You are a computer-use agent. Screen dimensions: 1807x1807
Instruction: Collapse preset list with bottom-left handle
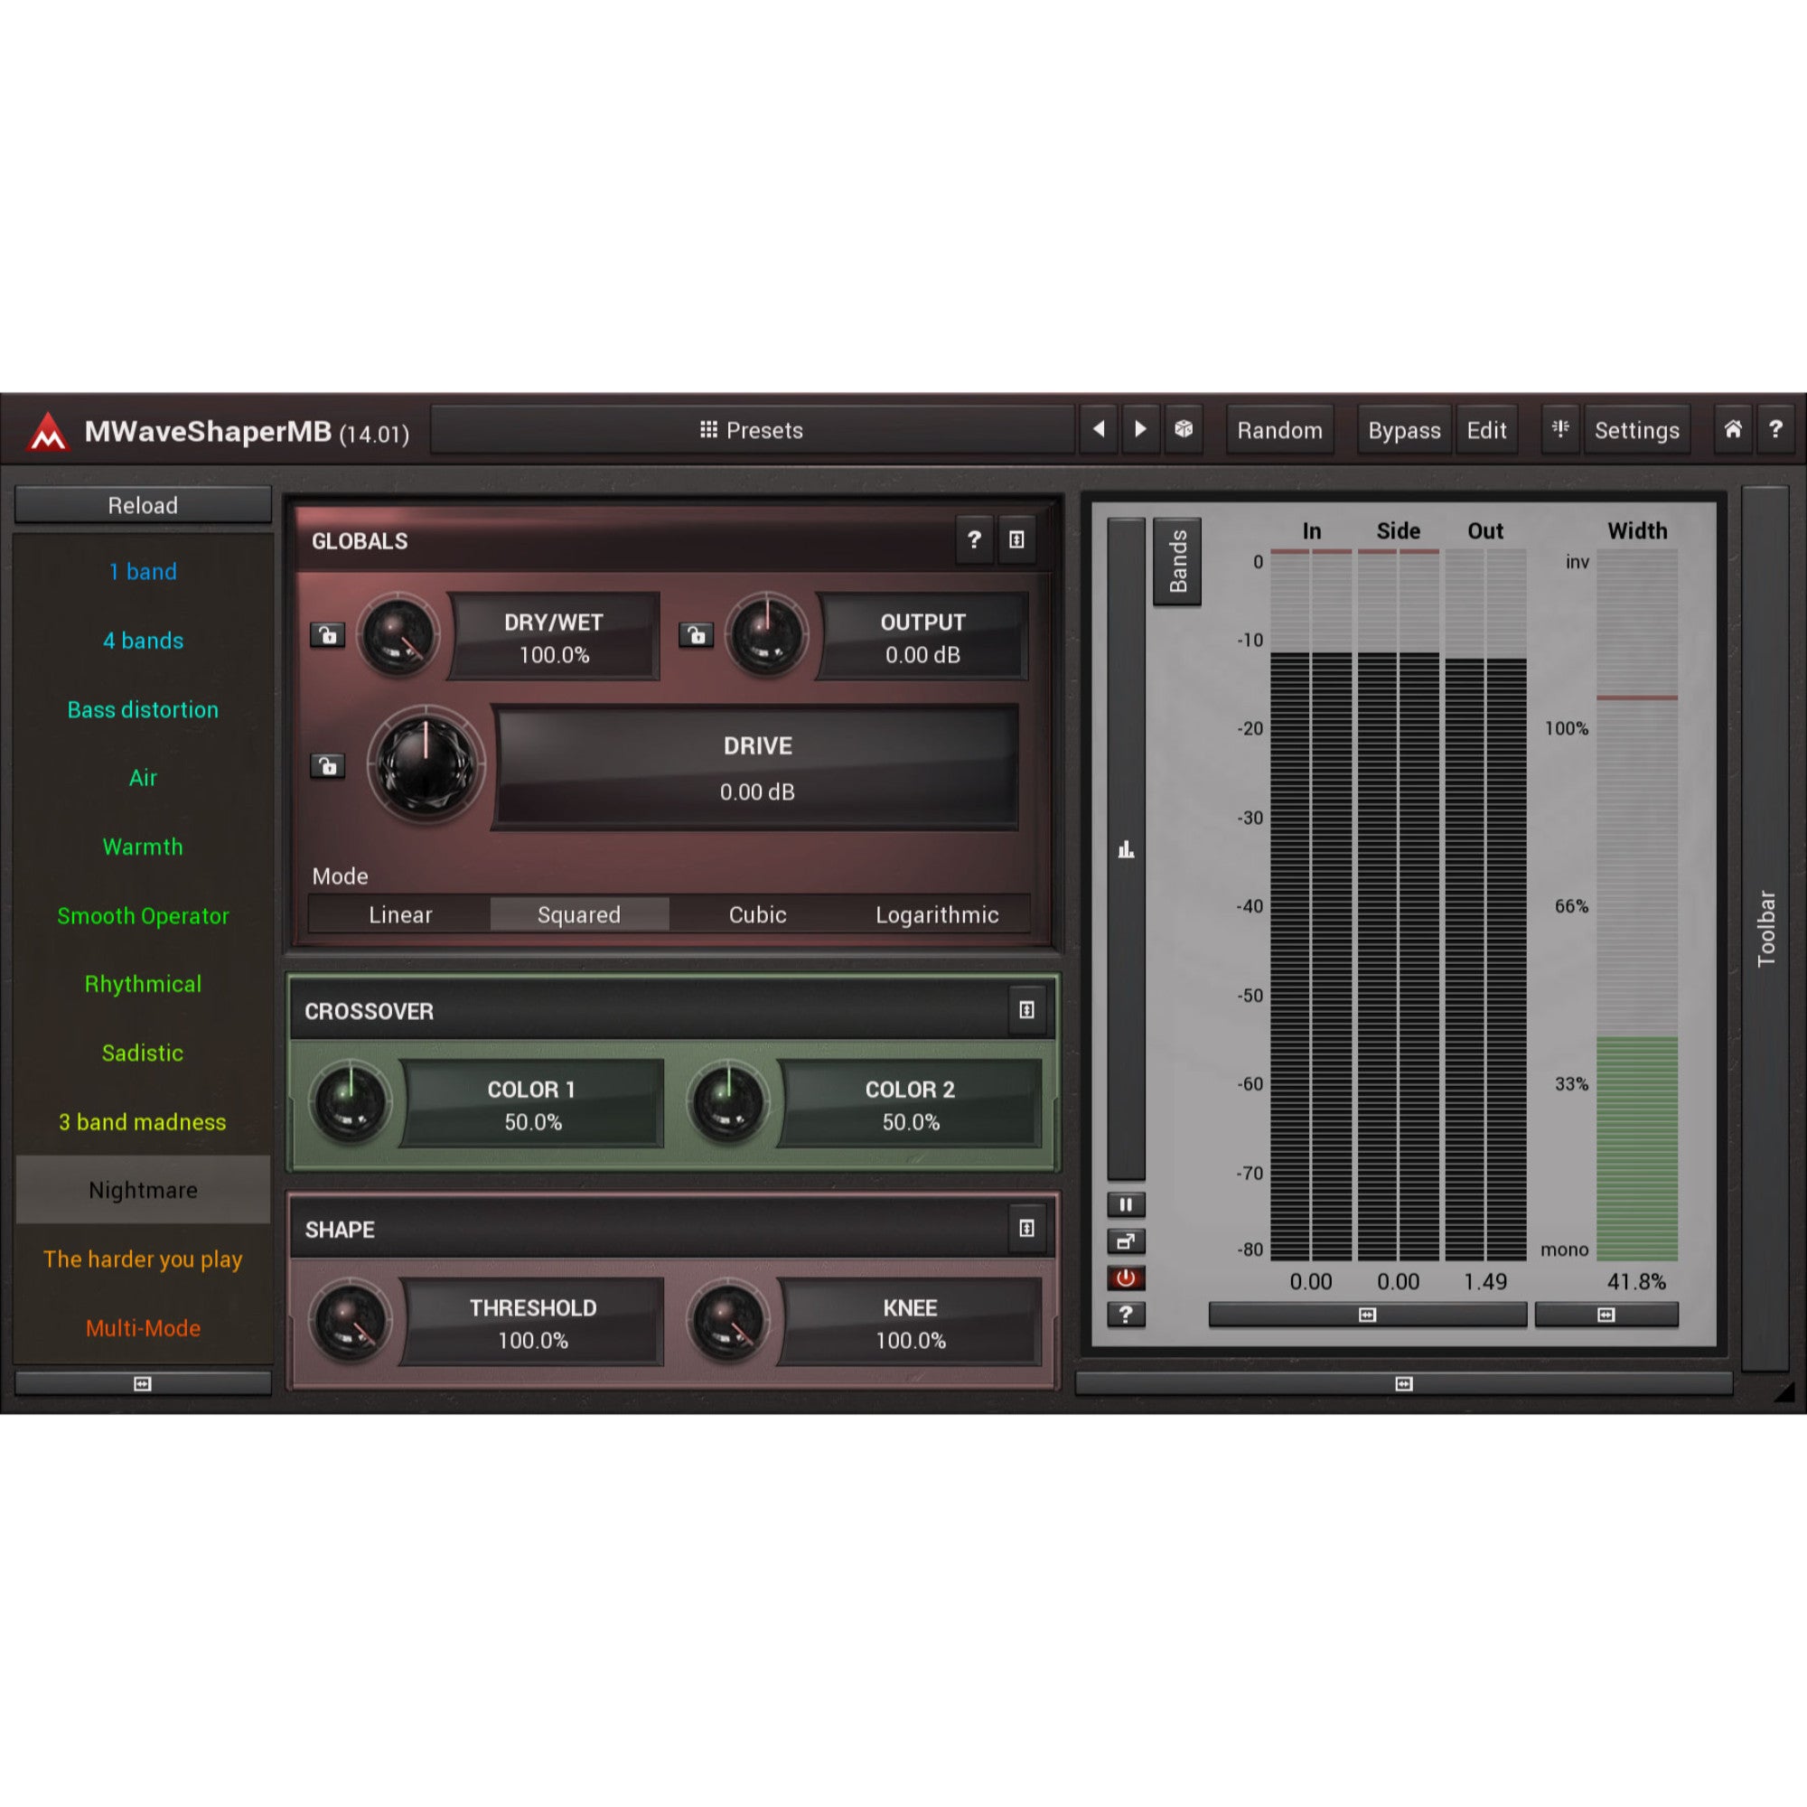click(x=143, y=1383)
